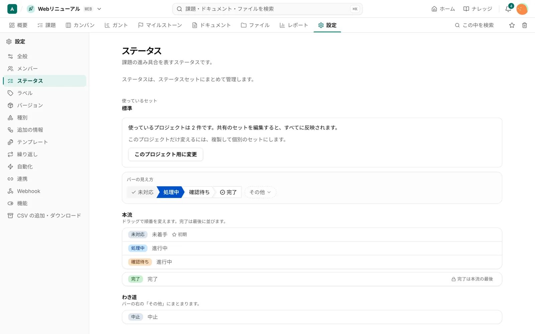Open the ガント tab
This screenshot has height=334, width=535.
click(x=116, y=25)
